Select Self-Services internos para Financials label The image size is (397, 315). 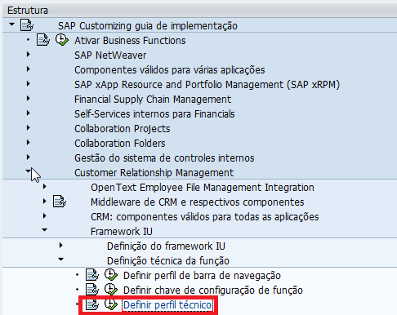(154, 114)
